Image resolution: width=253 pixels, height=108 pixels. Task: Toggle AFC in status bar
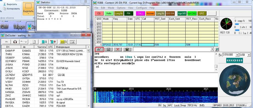pos(170,105)
